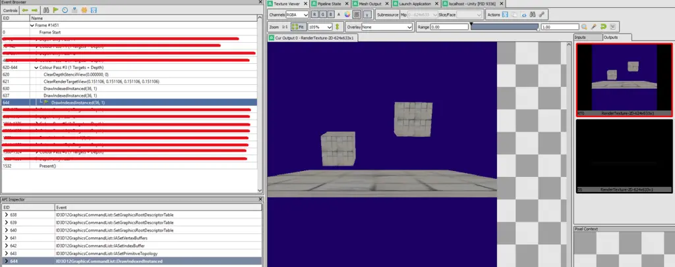Click the green flag bookmark icon
This screenshot has height=267, width=675.
(x=55, y=11)
